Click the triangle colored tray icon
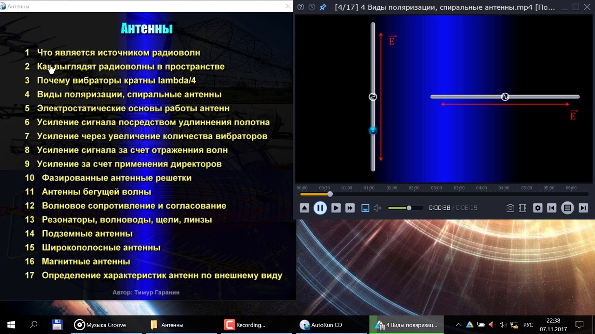Viewport: 595px width, 334px height. (469, 325)
